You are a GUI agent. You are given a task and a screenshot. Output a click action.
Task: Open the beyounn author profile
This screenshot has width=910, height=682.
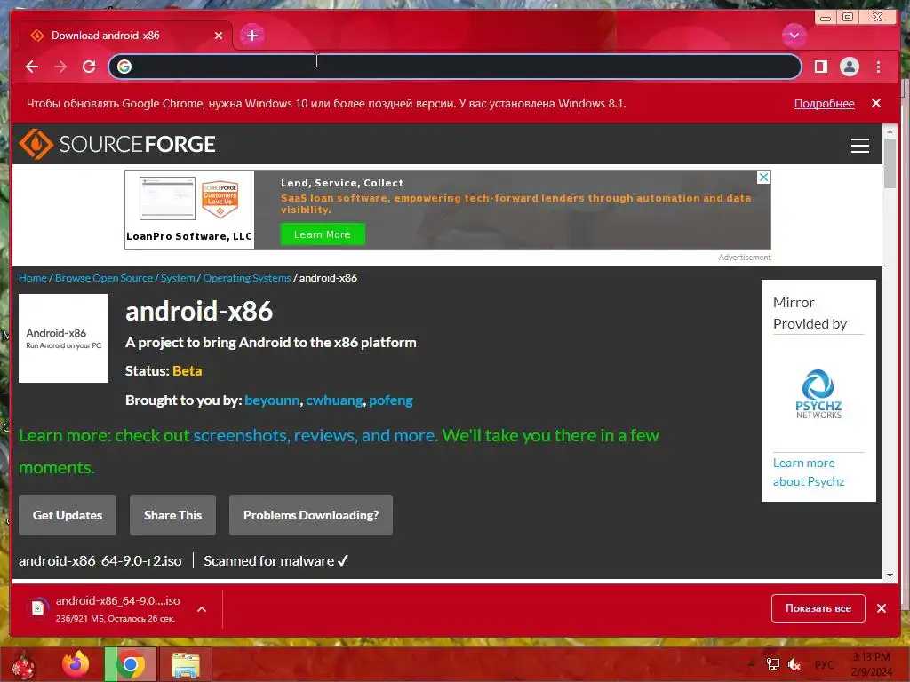coord(272,400)
